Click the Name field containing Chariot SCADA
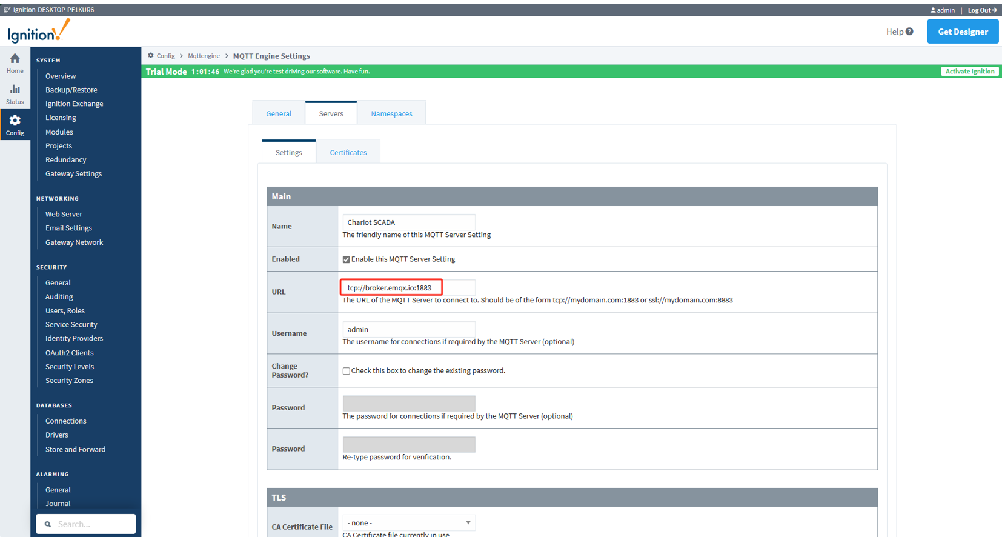This screenshot has width=1002, height=537. [409, 222]
